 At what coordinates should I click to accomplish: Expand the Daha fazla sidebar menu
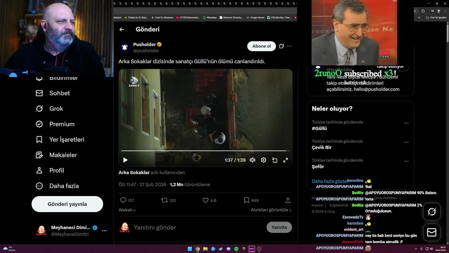point(57,186)
